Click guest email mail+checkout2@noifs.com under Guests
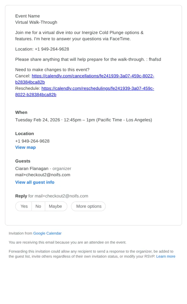Viewport: 187px width, 304px height. (x=43, y=175)
